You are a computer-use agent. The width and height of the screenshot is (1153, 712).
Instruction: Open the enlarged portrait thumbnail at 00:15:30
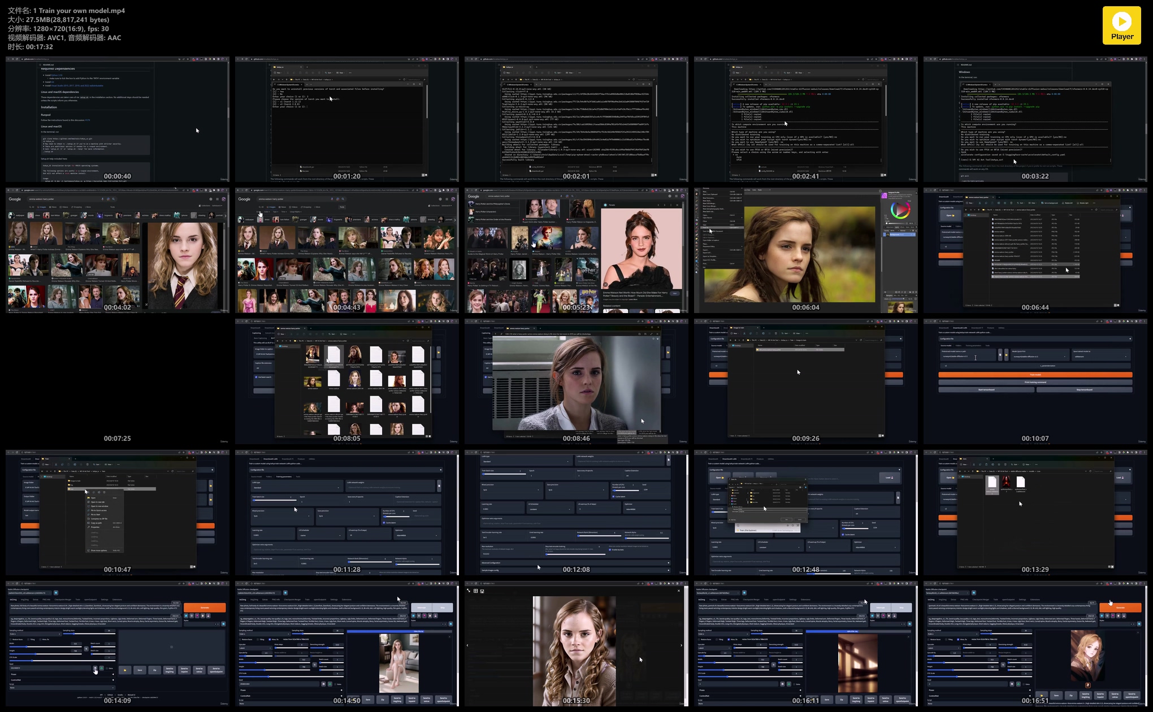576,644
